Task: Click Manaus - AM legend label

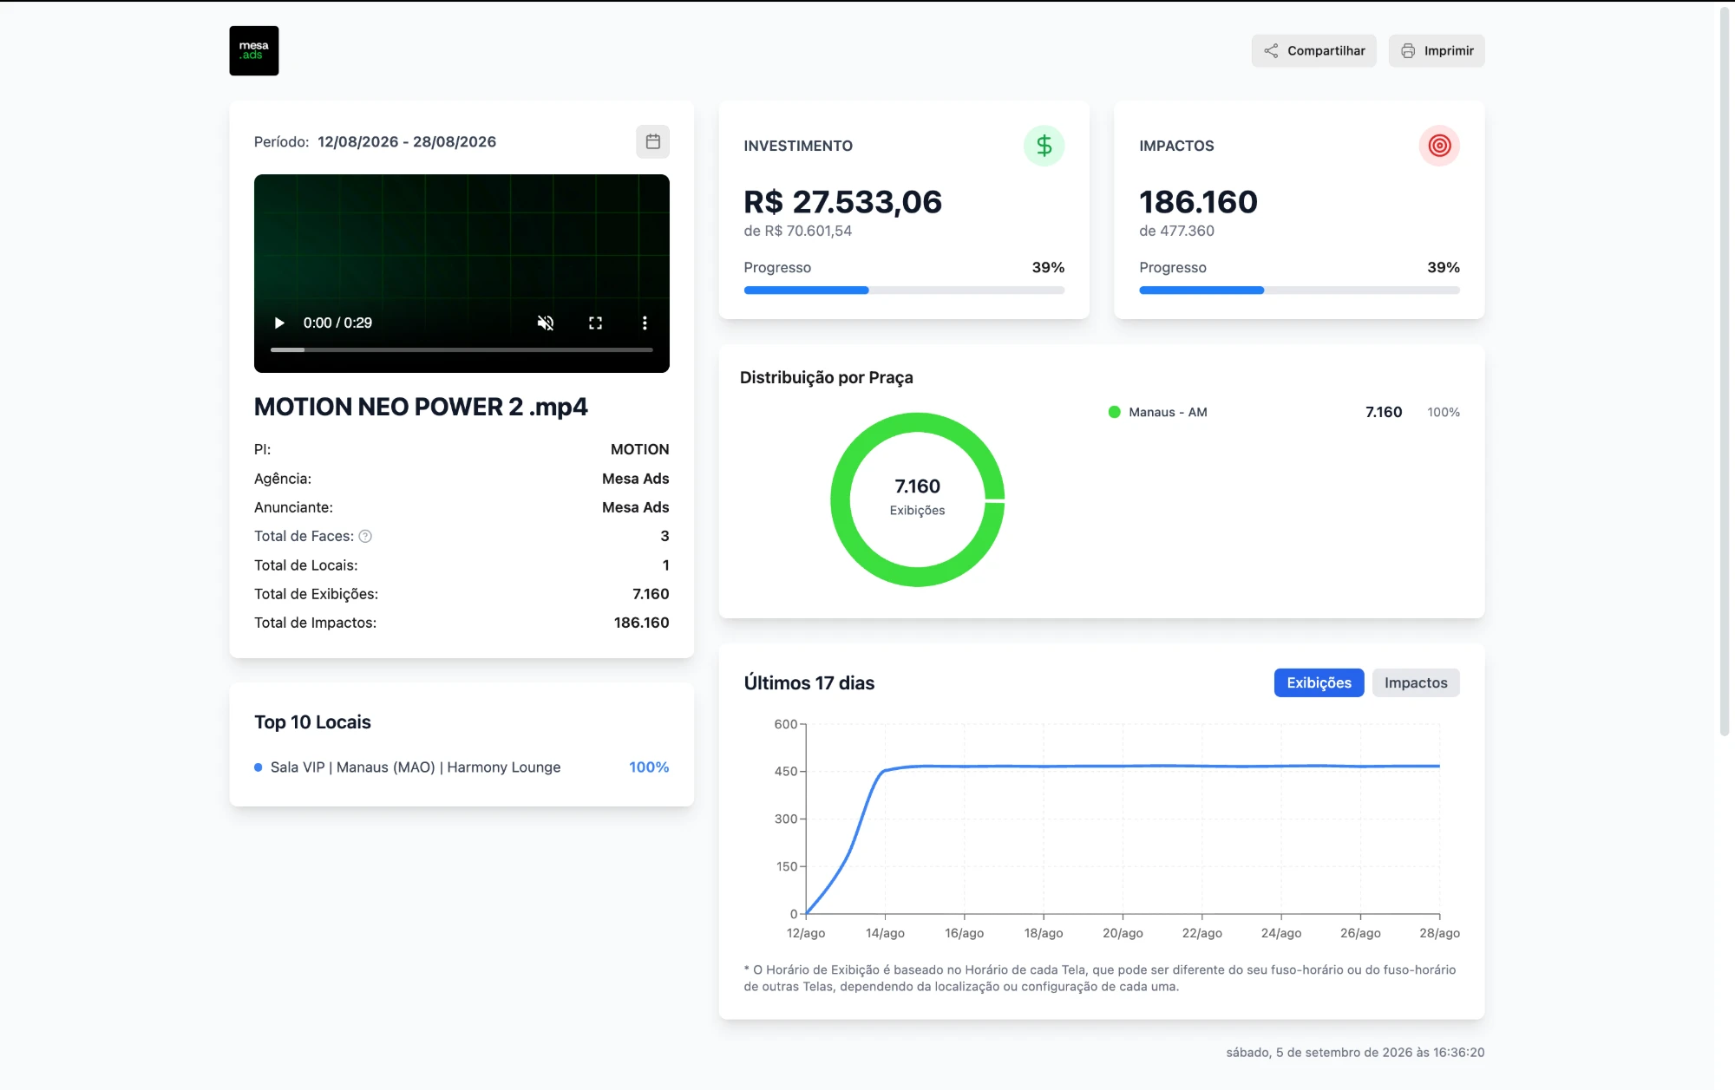Action: pos(1168,412)
